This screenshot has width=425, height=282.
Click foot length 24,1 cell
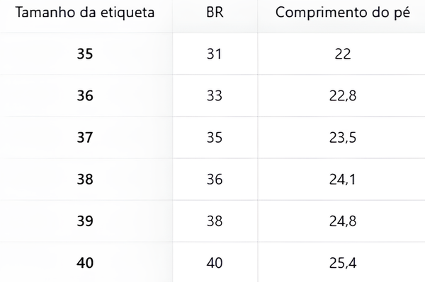point(342,179)
